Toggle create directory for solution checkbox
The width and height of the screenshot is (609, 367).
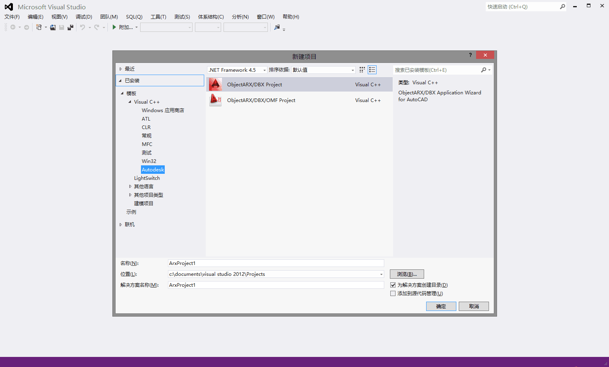[393, 285]
